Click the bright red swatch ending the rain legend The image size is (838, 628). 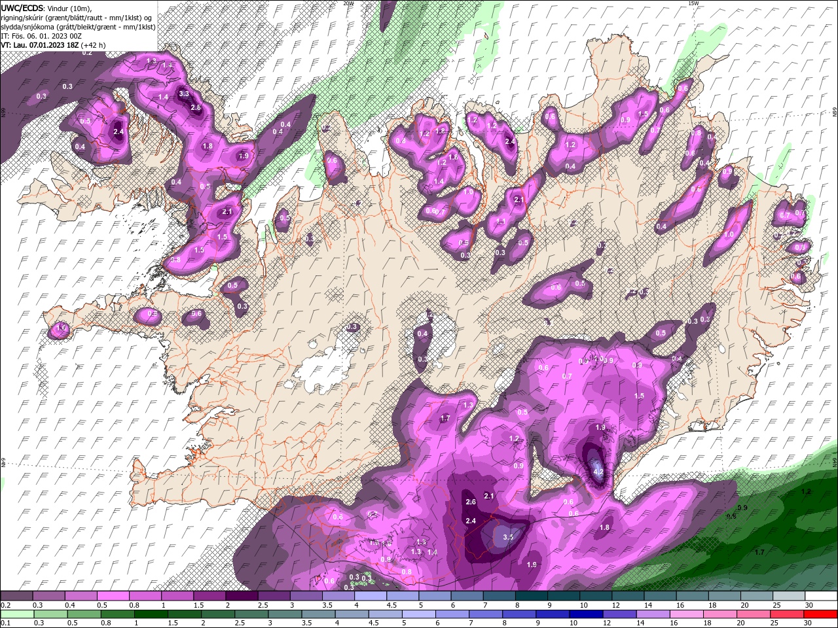(820, 614)
